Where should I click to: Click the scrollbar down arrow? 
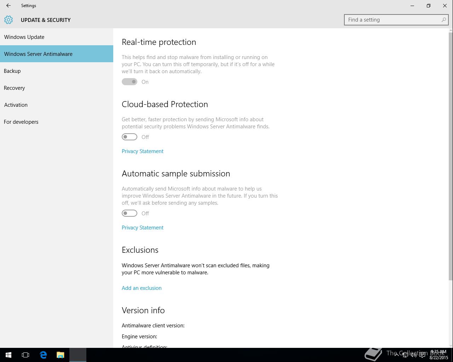click(x=451, y=345)
